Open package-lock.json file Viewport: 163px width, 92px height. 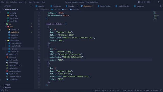pyautogui.click(x=15, y=65)
